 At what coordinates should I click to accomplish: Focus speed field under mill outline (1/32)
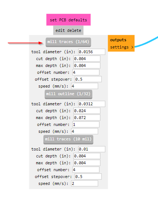click(85, 131)
